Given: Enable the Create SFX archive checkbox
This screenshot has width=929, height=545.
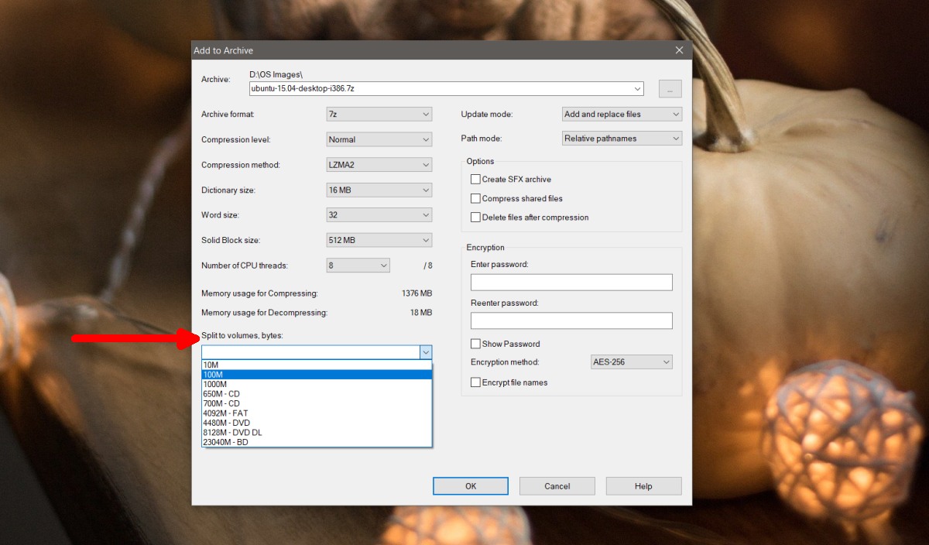Looking at the screenshot, I should point(476,179).
